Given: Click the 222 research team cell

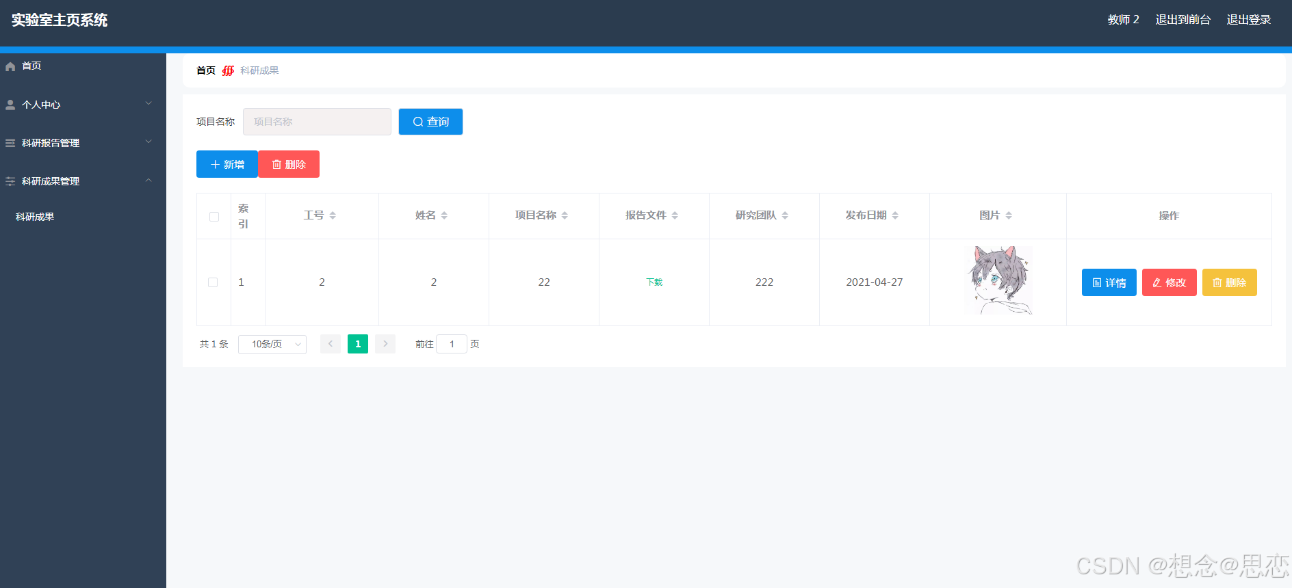Looking at the screenshot, I should tap(764, 282).
